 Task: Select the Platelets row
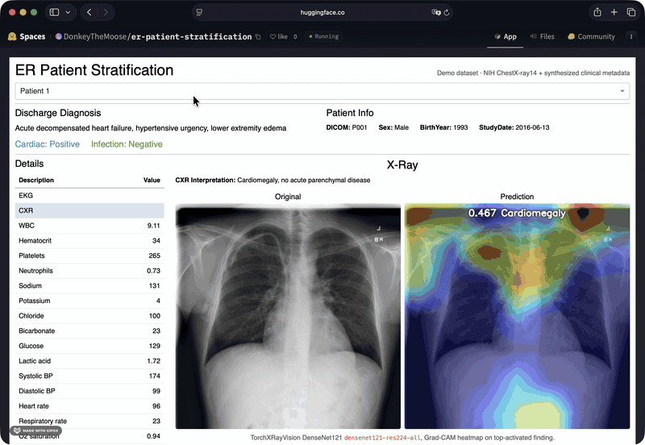89,256
